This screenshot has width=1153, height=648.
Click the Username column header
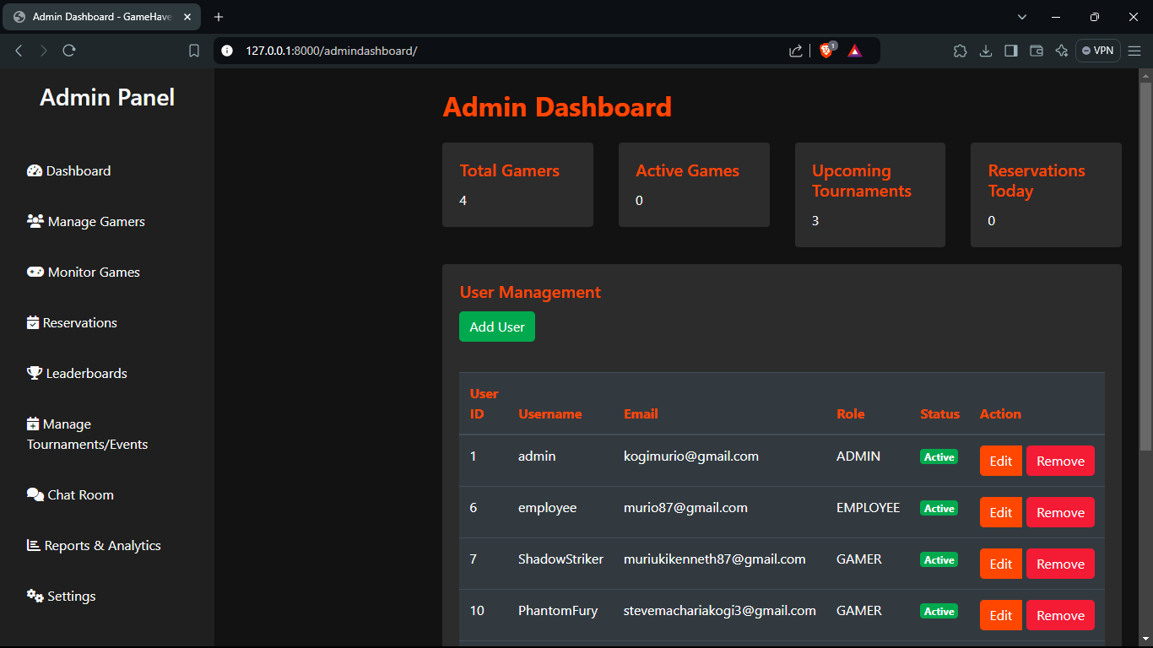point(549,413)
